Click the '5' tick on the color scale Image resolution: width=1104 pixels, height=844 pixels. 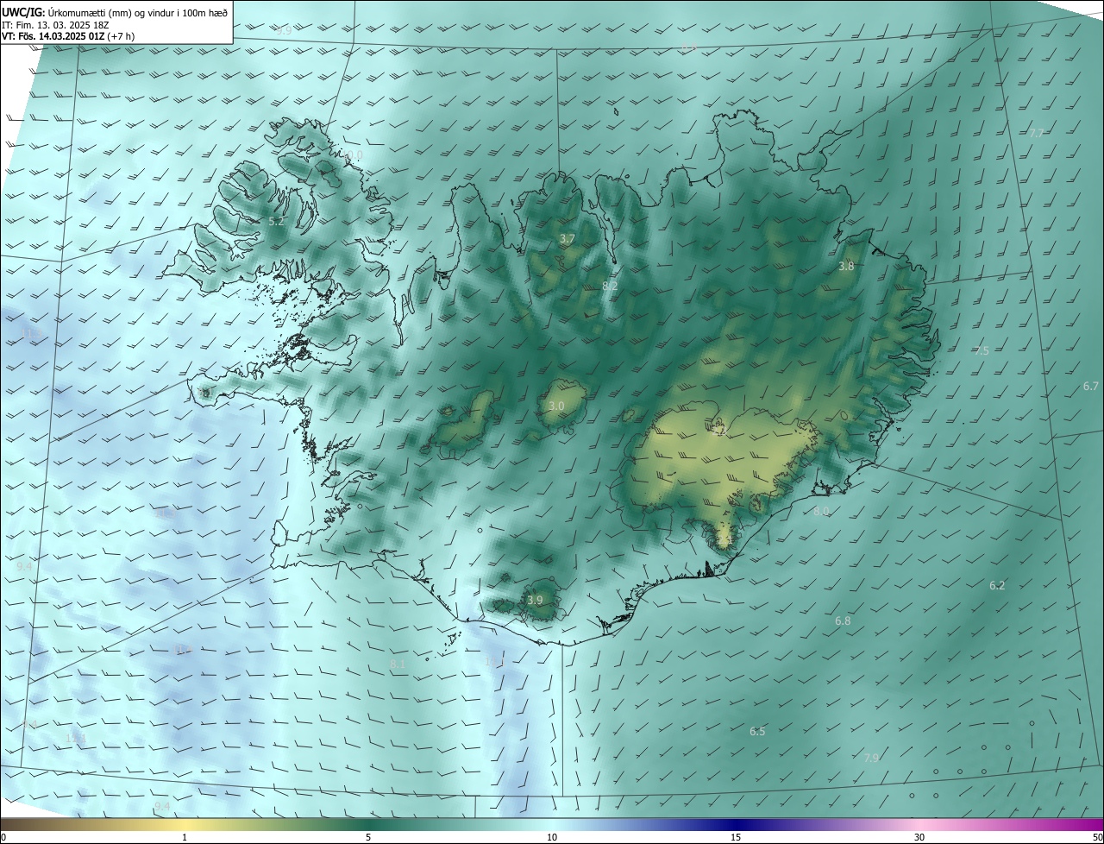[x=368, y=837]
